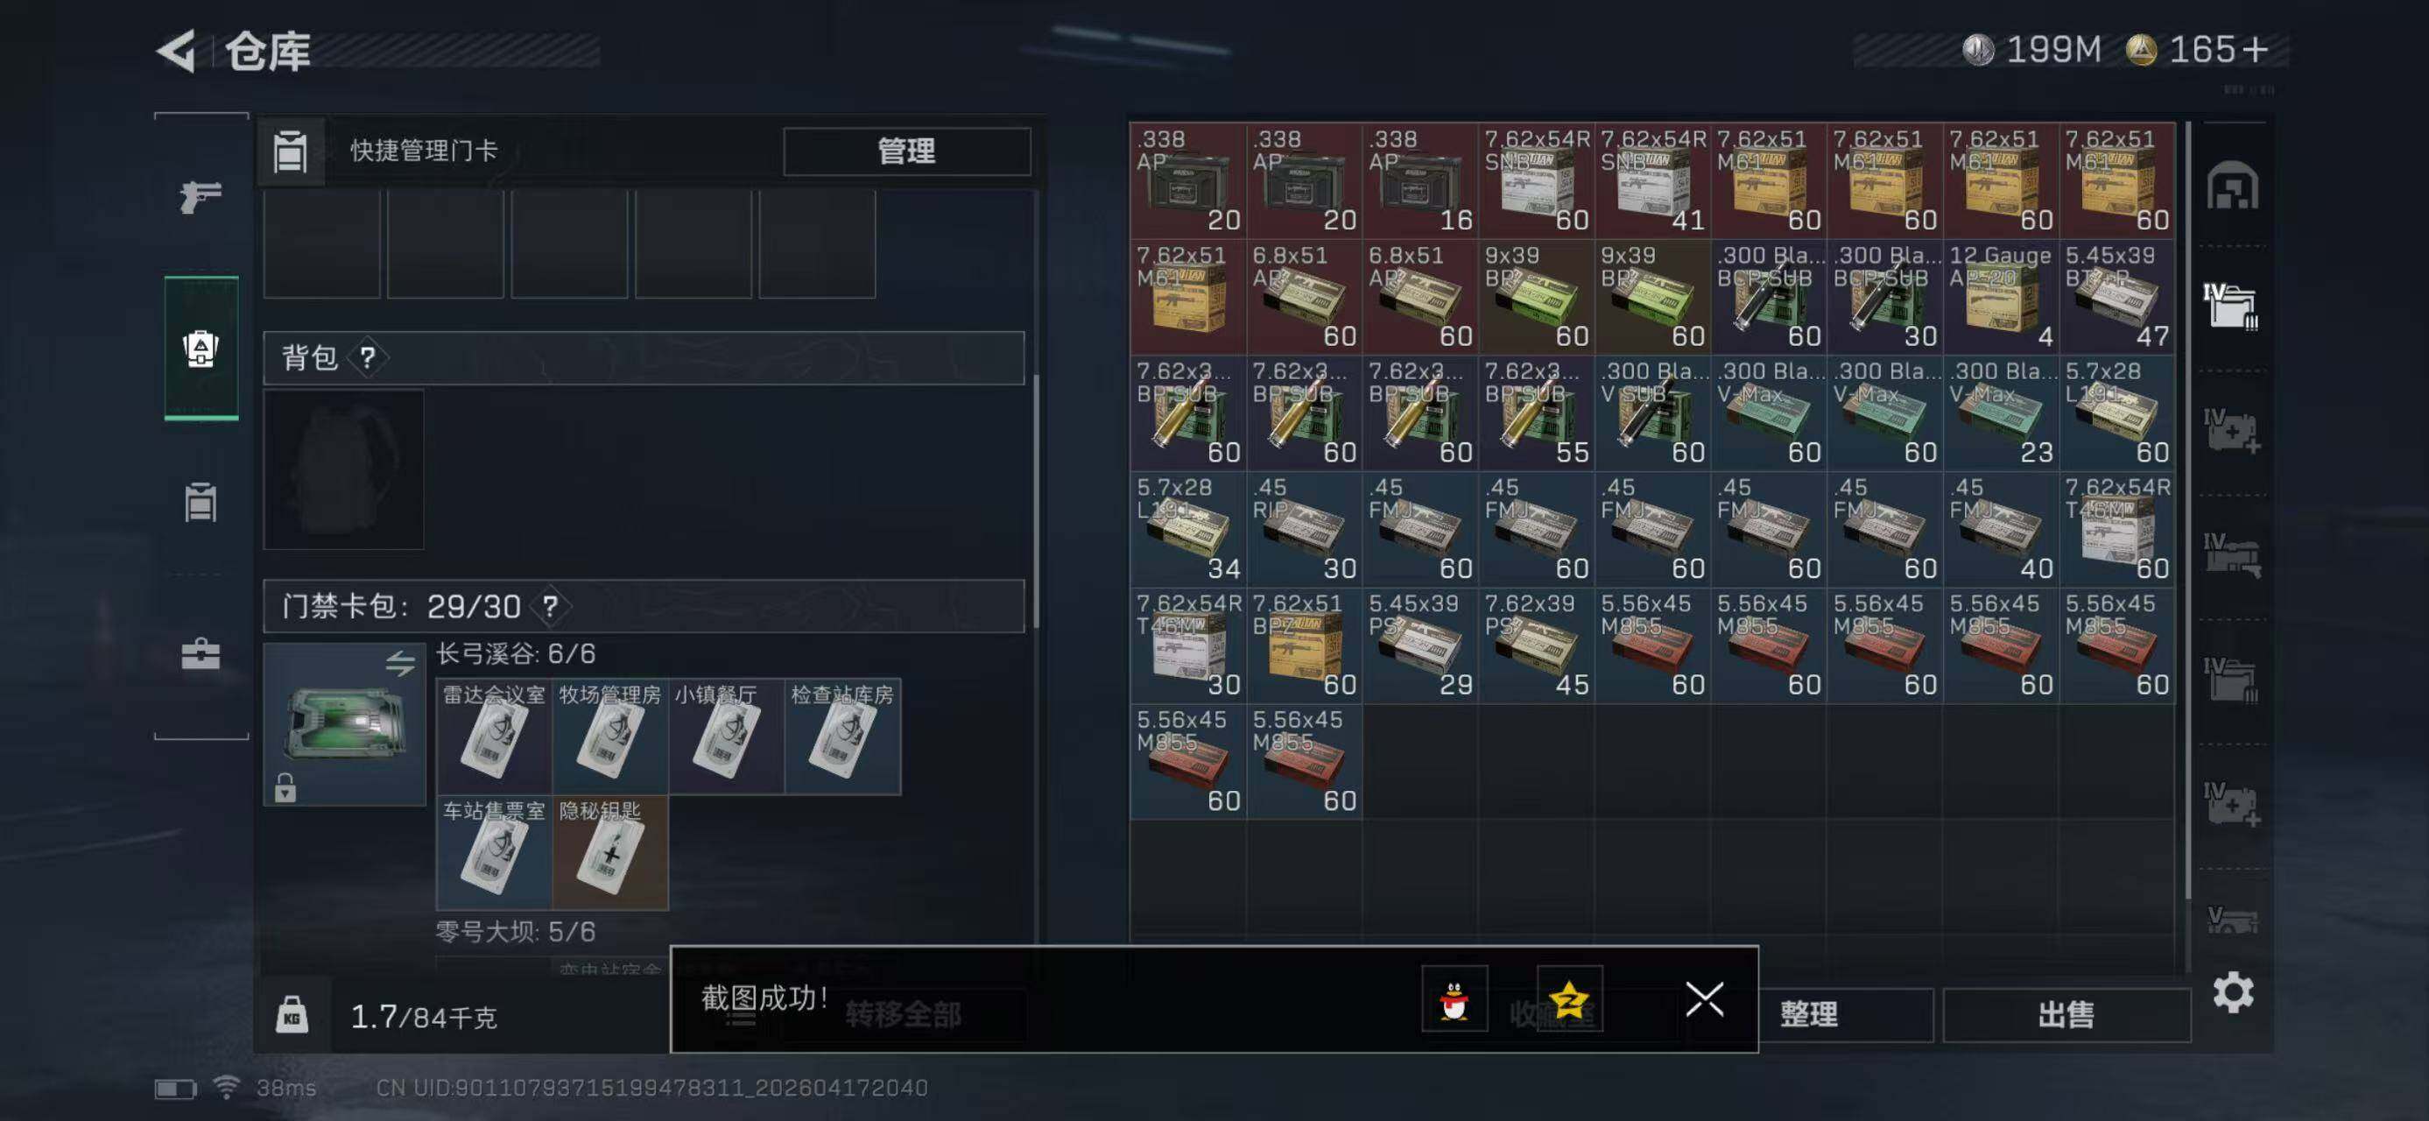Toggle the lock on the keycard case
The image size is (2429, 1121).
click(x=285, y=787)
